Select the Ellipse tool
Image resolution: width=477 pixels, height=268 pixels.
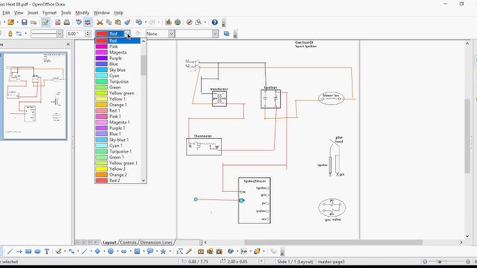[x=38, y=251]
